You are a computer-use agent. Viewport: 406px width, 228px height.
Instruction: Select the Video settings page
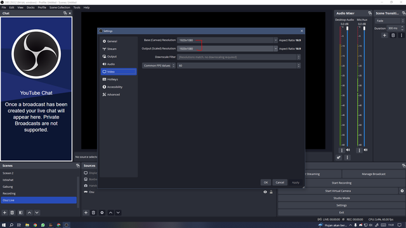119,72
